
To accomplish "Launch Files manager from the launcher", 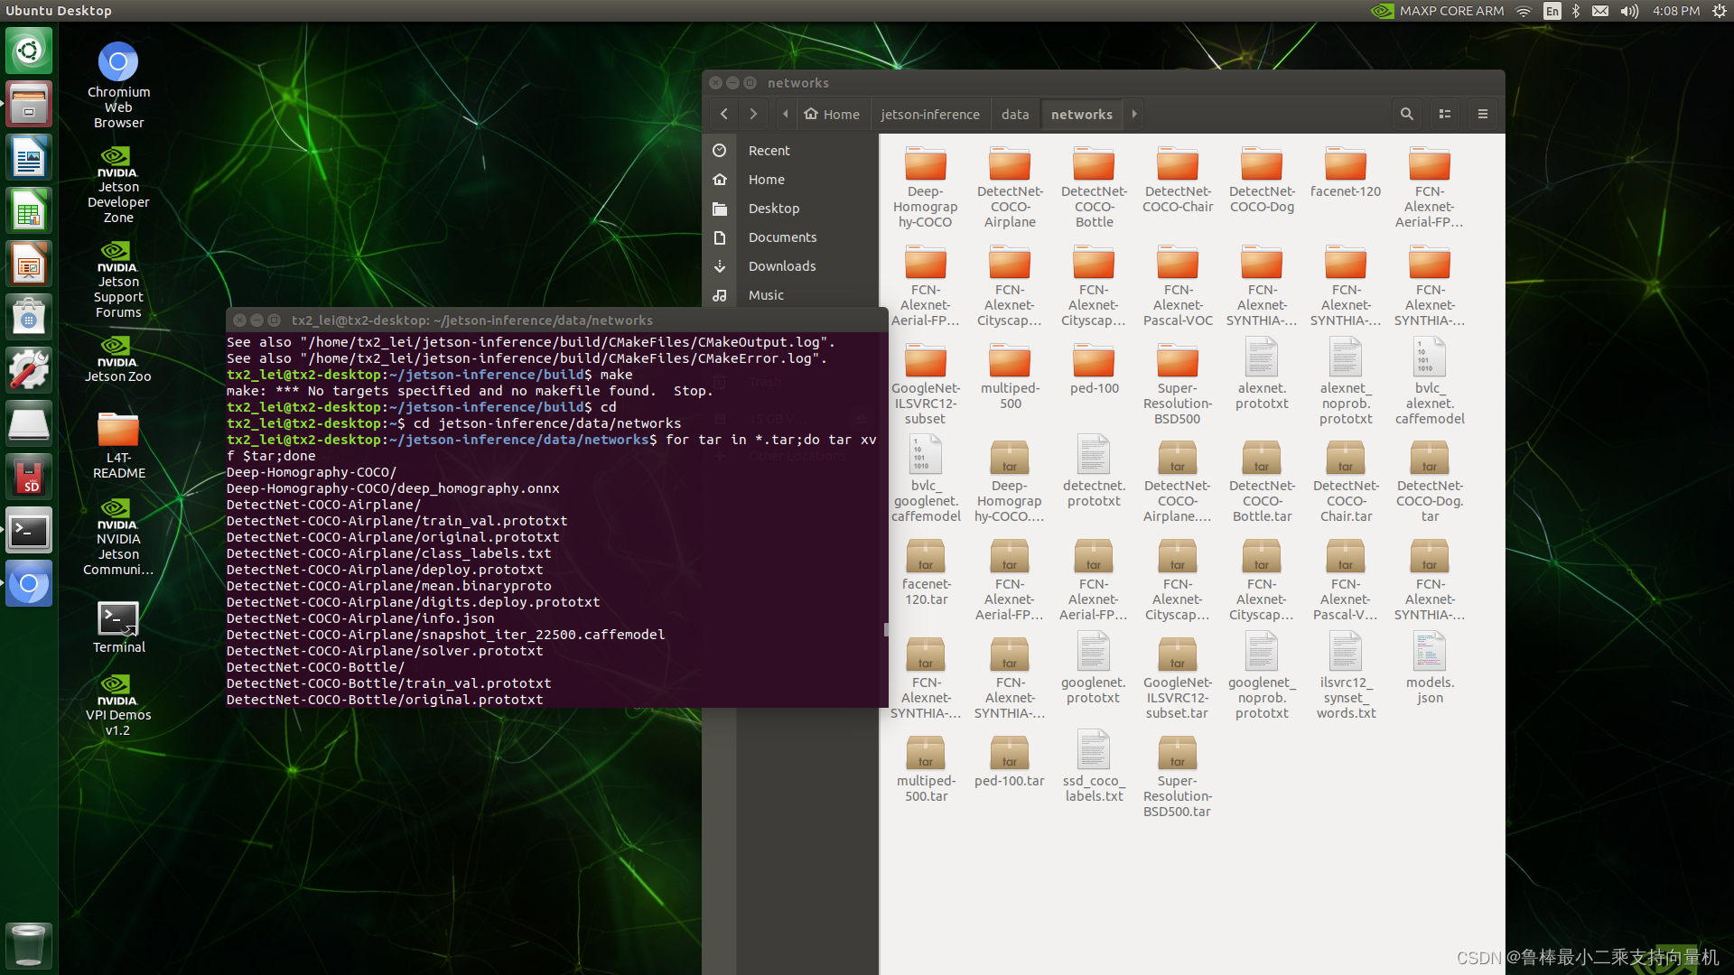I will (29, 104).
